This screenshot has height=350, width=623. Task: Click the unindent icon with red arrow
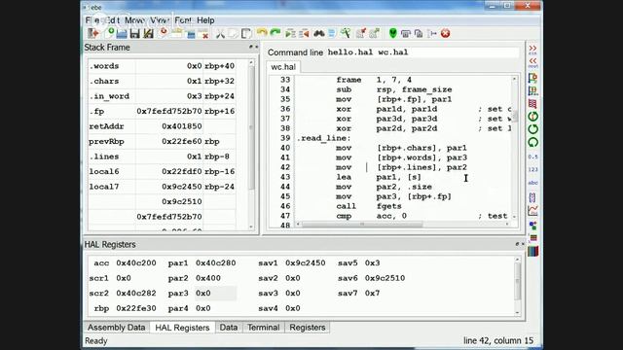pos(304,34)
